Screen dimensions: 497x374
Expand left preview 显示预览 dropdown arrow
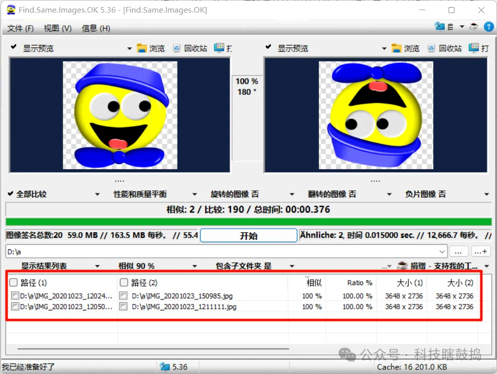point(129,49)
